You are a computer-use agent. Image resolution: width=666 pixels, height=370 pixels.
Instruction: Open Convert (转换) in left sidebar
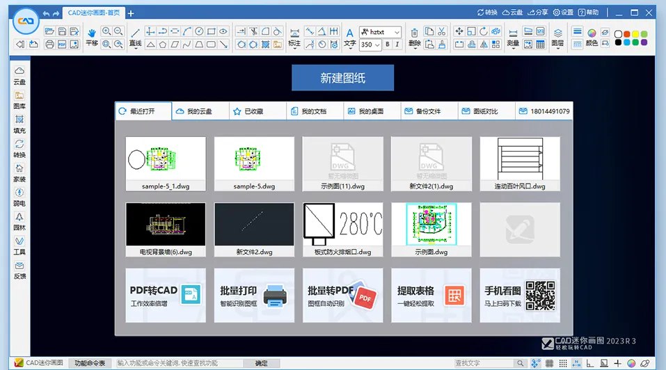19,148
